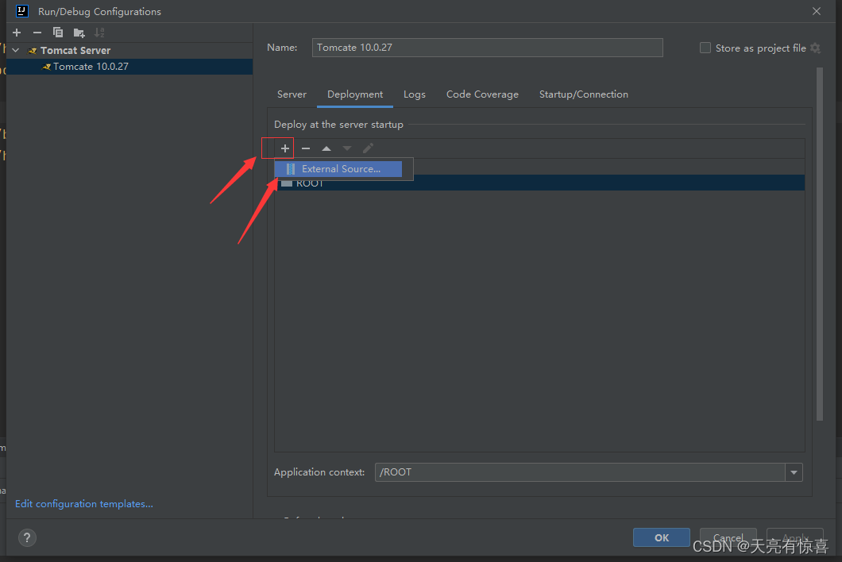Select the ROOT deployment row
Viewport: 842px width, 562px height.
pos(539,183)
